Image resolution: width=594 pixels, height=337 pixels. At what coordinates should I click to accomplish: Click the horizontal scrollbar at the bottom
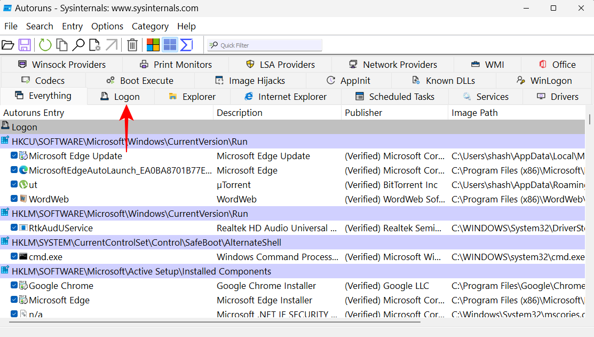[x=213, y=322]
